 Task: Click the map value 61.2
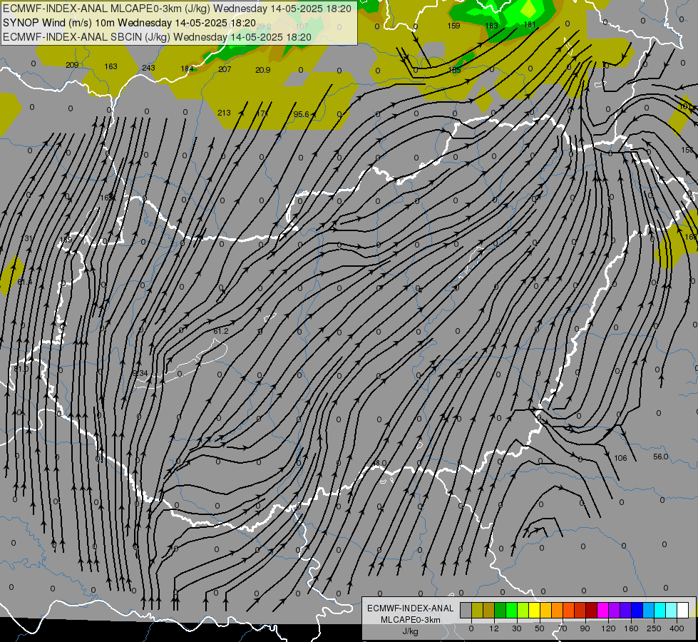[221, 331]
